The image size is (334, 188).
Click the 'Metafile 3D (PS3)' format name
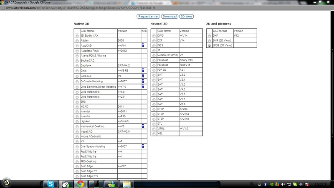click(167, 55)
